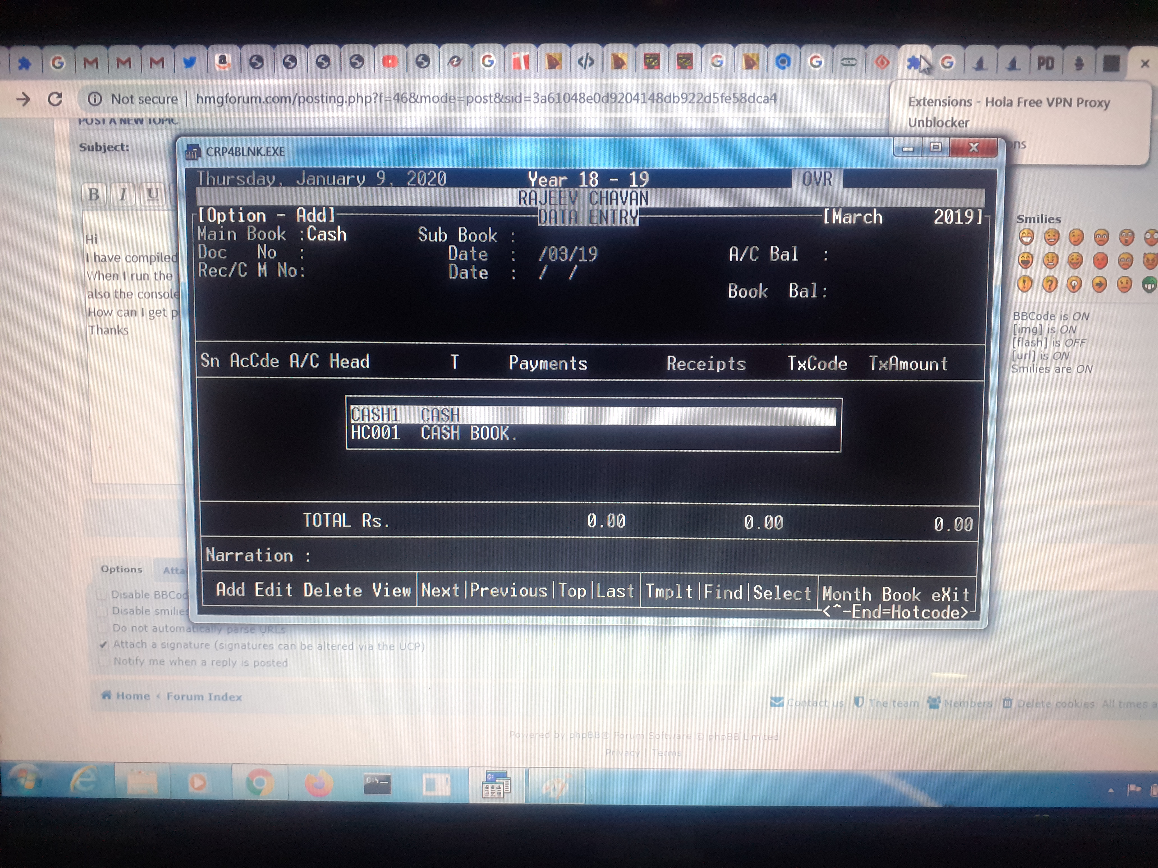Go to Previous record
The image size is (1158, 868).
(x=508, y=591)
